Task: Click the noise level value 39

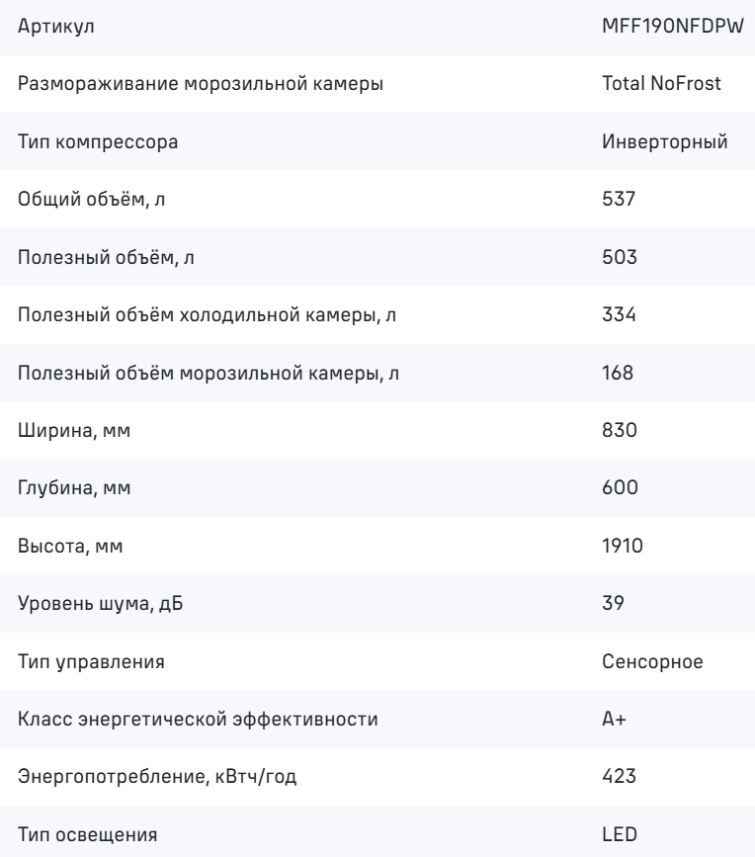Action: point(613,603)
